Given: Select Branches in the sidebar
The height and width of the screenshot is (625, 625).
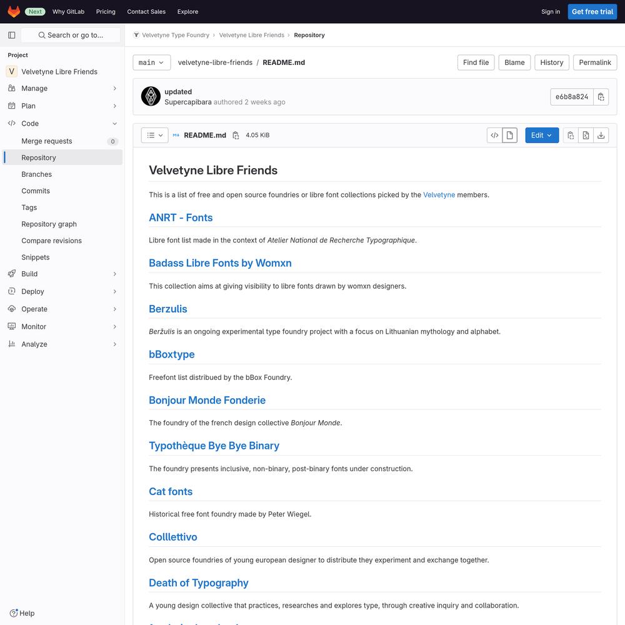Looking at the screenshot, I should tap(62, 174).
